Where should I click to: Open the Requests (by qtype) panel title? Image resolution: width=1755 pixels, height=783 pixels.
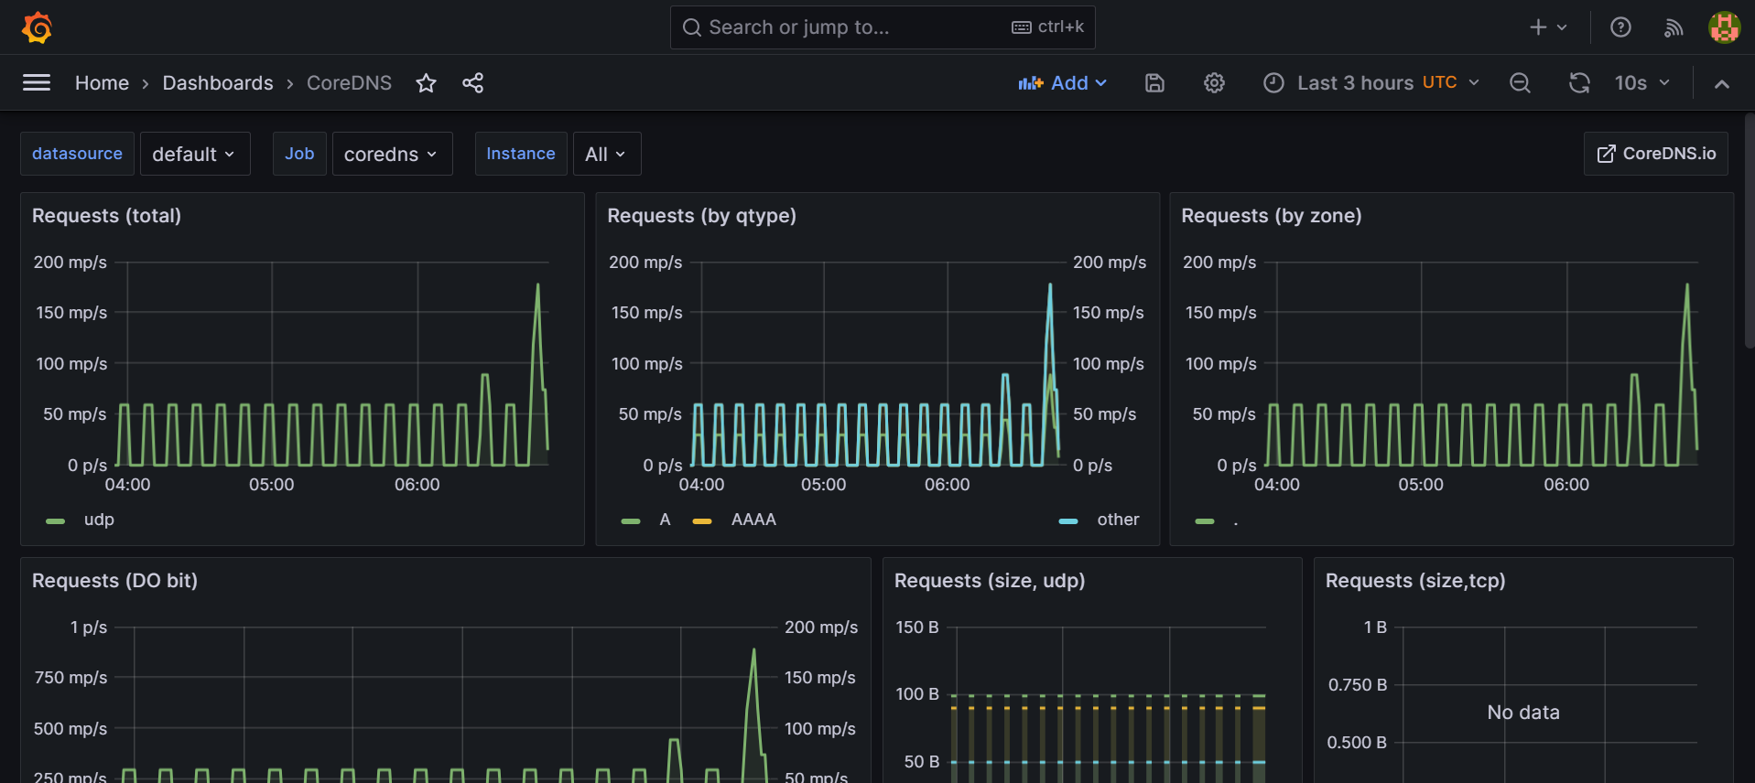point(701,216)
